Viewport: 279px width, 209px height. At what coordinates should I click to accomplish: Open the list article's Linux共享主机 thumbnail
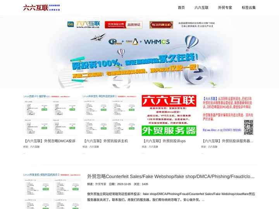(52, 191)
